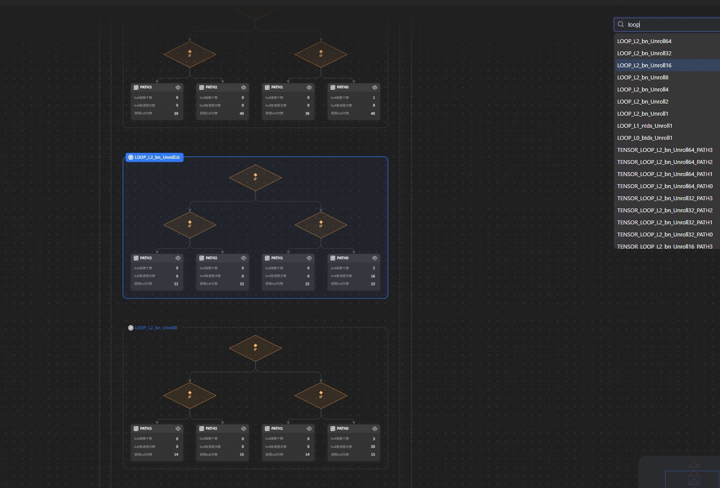Viewport: 720px width, 488px height.
Task: Click the link icon on PATH1 in the topmost group
Action: click(309, 88)
